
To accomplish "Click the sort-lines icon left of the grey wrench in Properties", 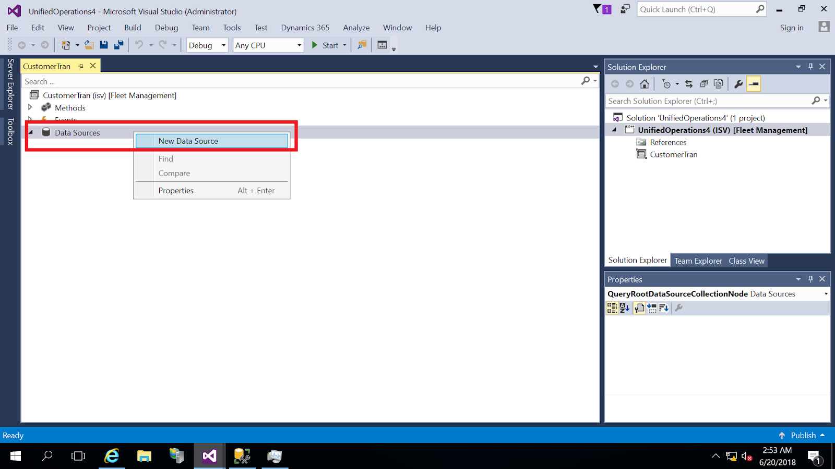I will [x=664, y=308].
